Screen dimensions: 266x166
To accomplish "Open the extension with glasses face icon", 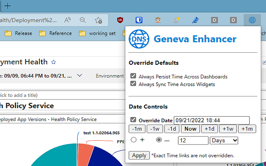I will [x=158, y=20].
